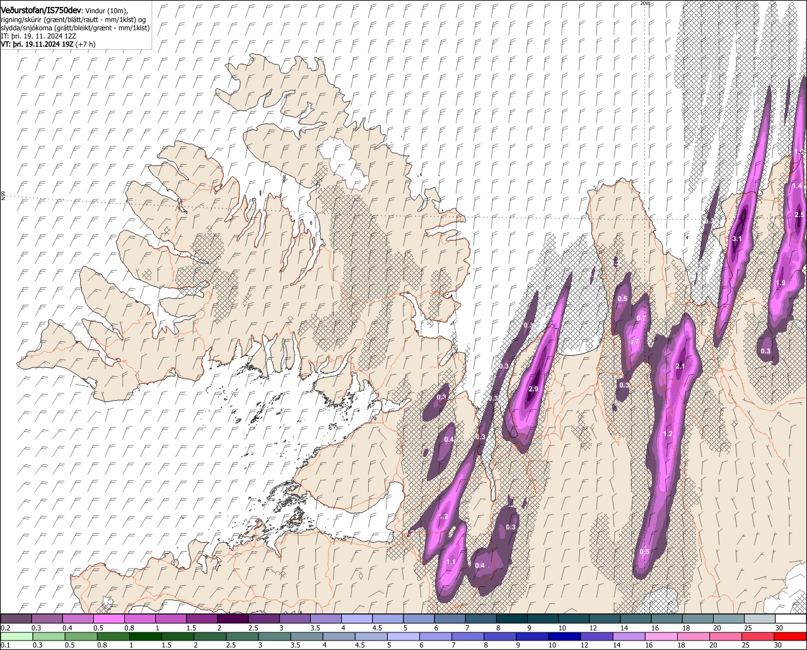Image resolution: width=807 pixels, height=650 pixels.
Task: Select the 2.5 precipitation value near the right edge
Action: pos(800,215)
